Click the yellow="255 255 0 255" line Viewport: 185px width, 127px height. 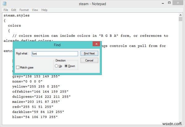coord(36,86)
